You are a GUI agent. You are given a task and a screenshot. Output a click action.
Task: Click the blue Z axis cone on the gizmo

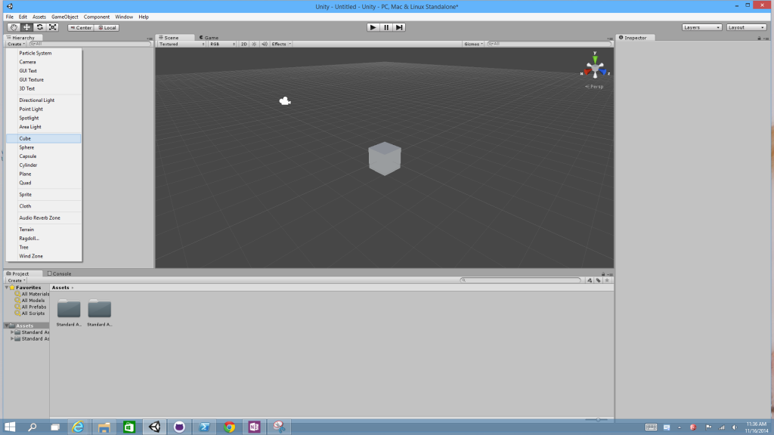(602, 72)
